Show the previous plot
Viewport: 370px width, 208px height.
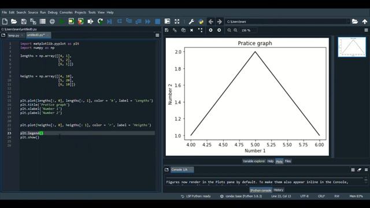coord(210,30)
